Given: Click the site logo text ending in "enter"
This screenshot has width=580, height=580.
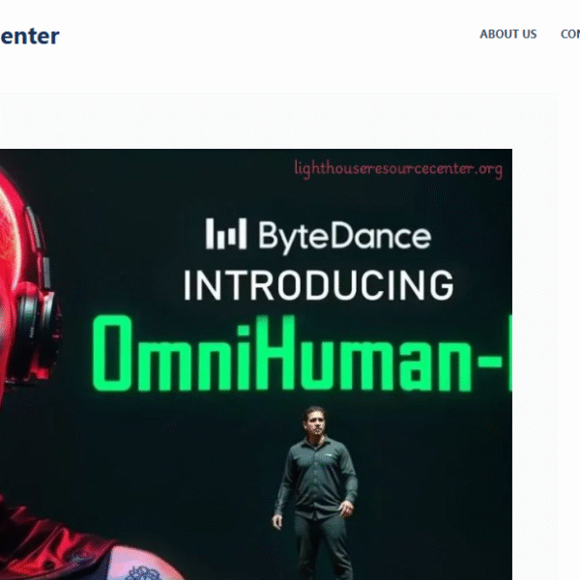Looking at the screenshot, I should coord(30,37).
